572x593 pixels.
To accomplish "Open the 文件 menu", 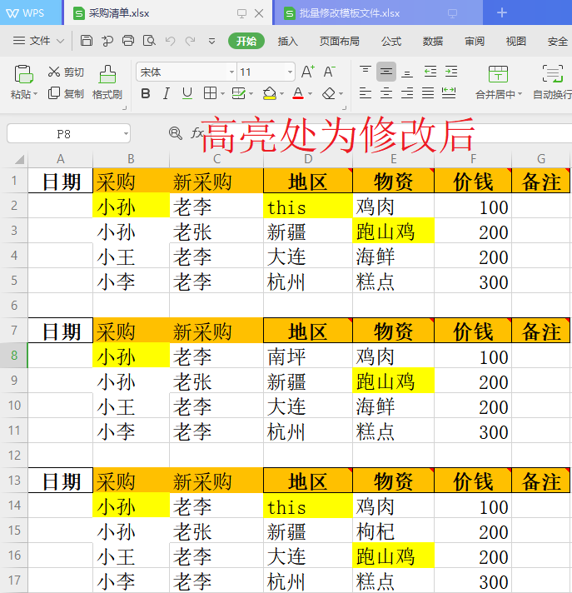I will (38, 41).
